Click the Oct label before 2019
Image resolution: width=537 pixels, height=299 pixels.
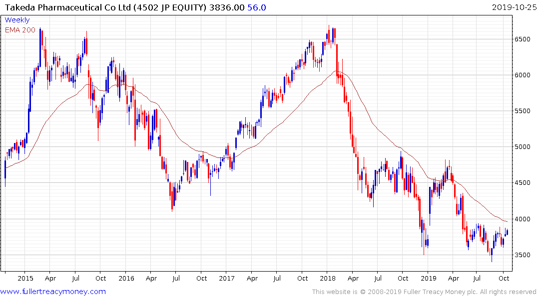403,278
